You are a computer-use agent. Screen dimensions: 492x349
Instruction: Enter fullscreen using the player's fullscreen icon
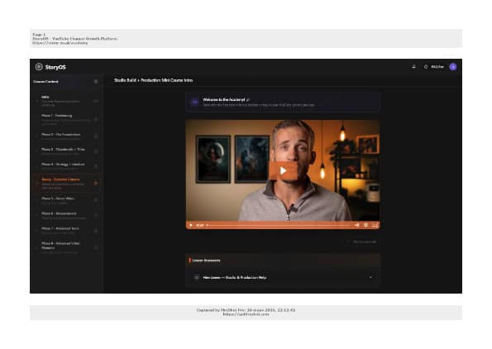(x=375, y=225)
